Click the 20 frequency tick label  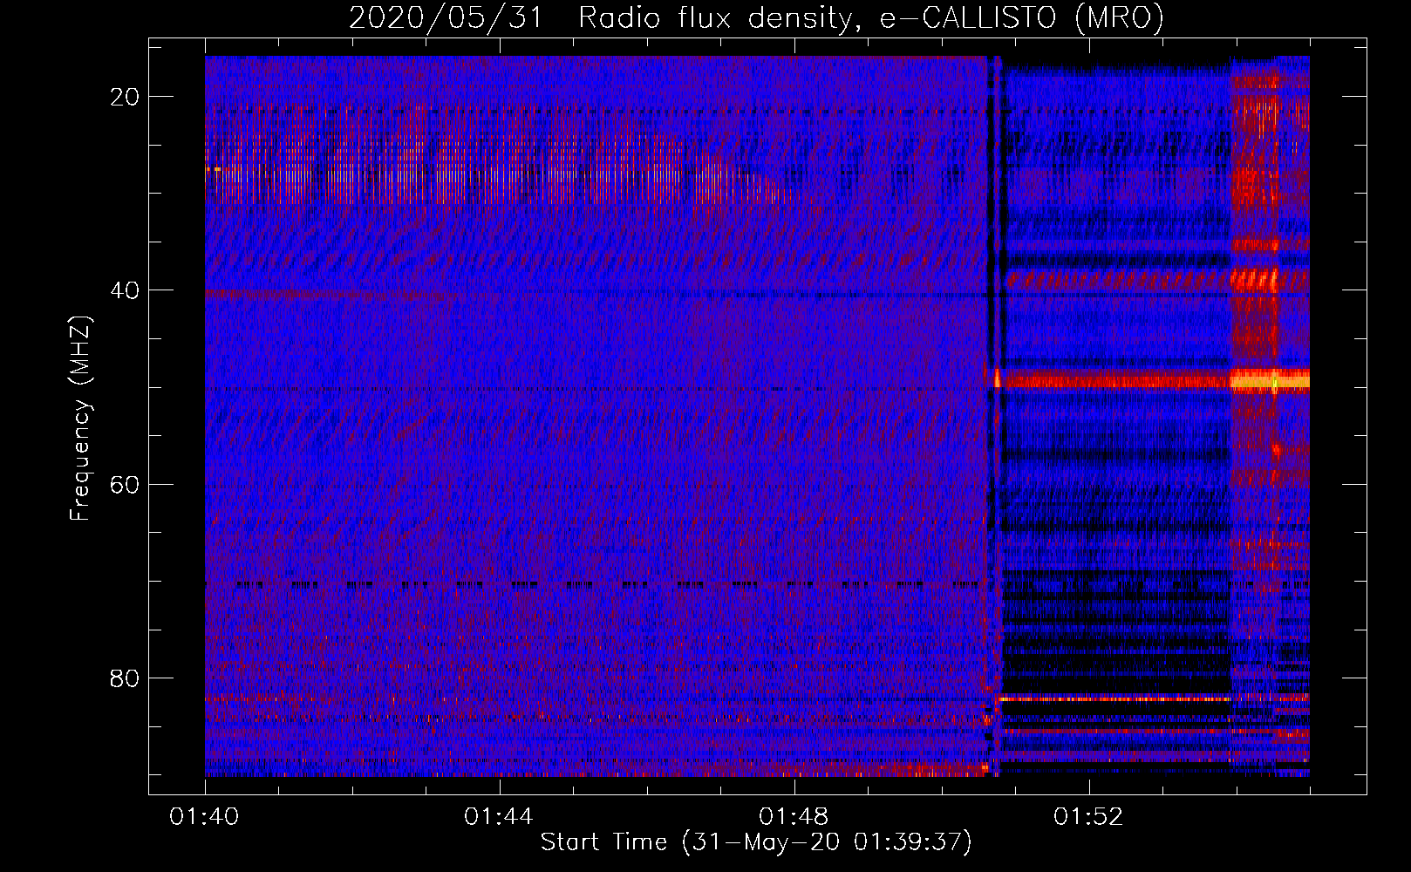pos(126,97)
